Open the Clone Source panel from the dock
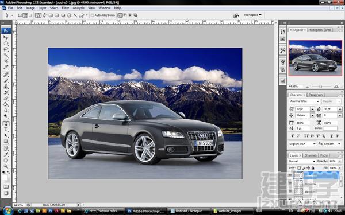The image size is (345, 215). pos(283,70)
